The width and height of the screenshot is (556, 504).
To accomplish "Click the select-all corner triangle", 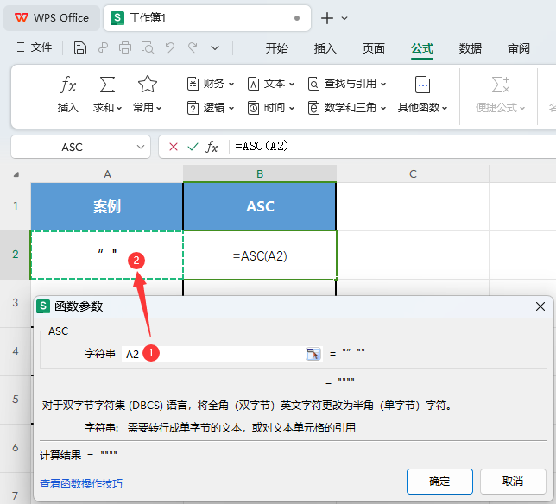I will tap(16, 174).
